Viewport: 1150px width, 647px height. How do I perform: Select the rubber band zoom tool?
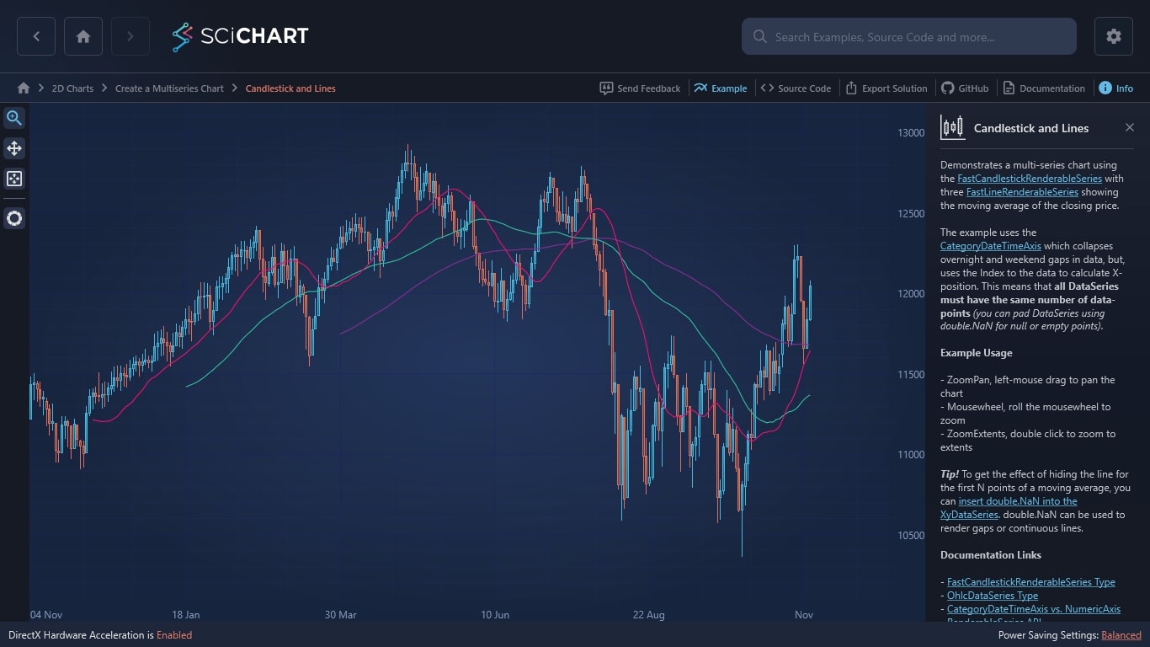pos(14,118)
